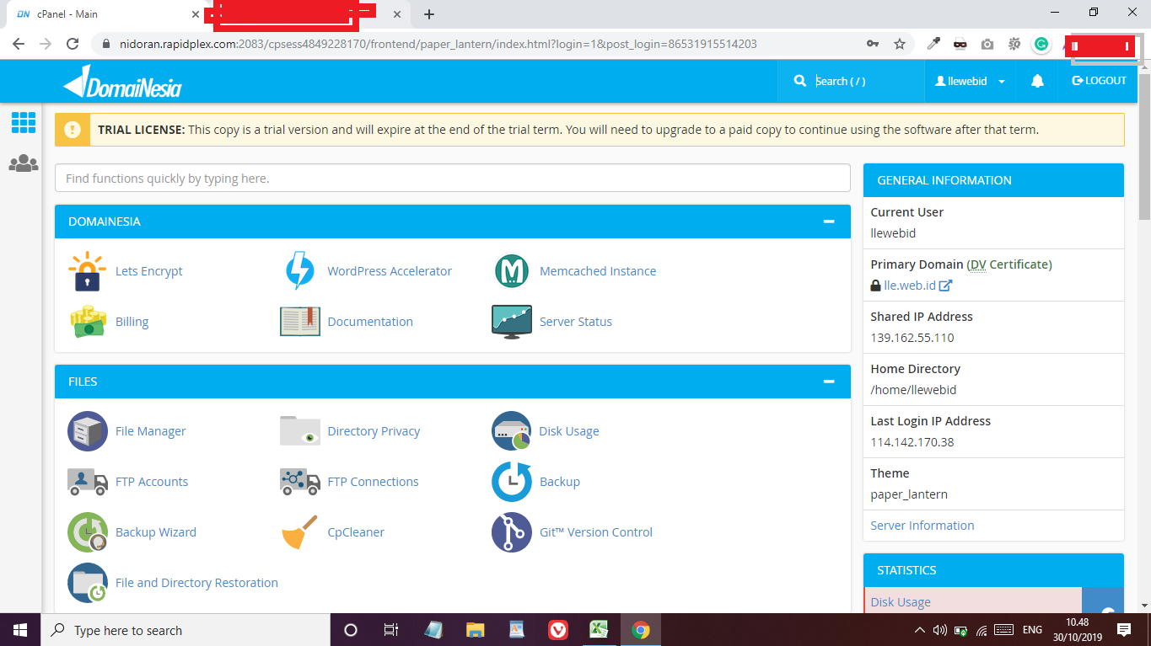Open the FTP Connections truck icon

coord(300,482)
